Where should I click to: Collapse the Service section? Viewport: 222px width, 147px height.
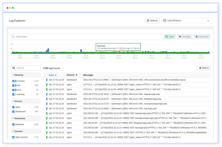tap(26, 131)
